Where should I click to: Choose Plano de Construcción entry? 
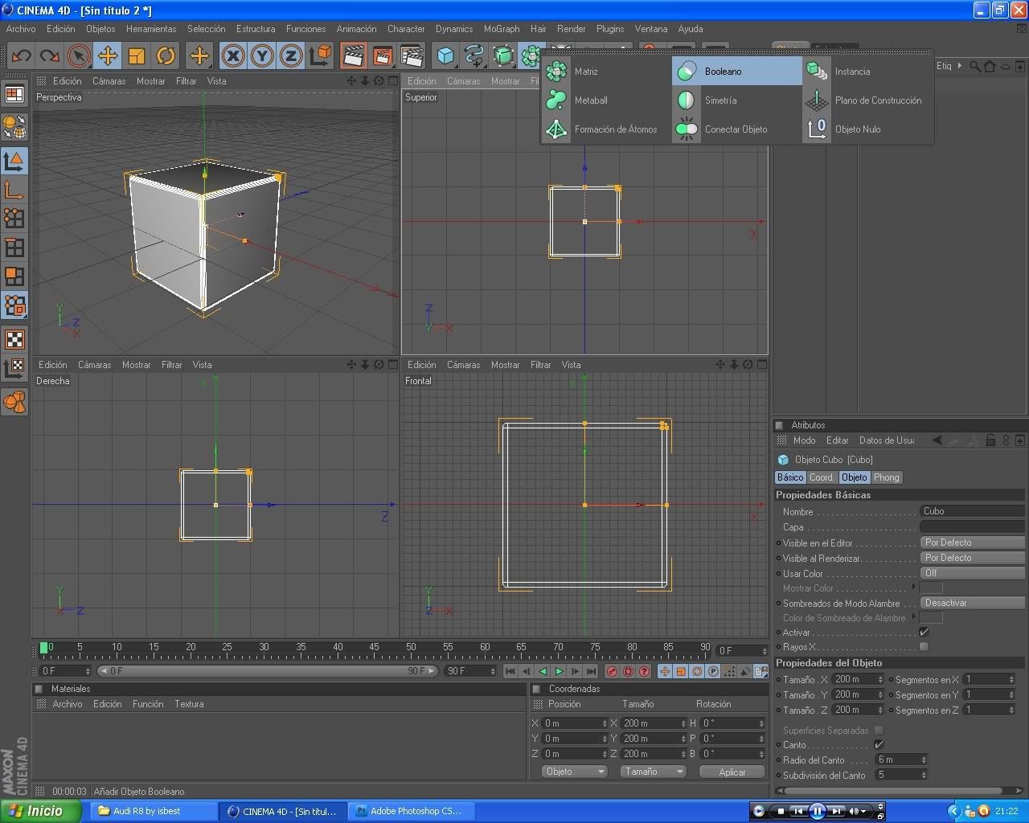[x=867, y=100]
